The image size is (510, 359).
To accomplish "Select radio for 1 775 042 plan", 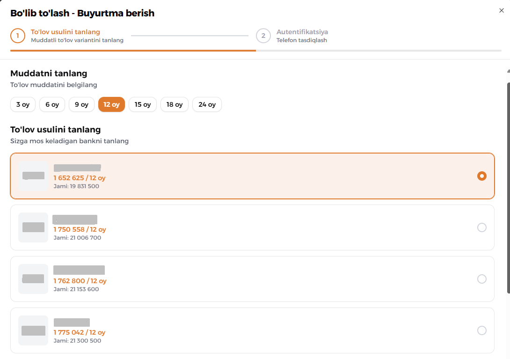I will coord(481,330).
